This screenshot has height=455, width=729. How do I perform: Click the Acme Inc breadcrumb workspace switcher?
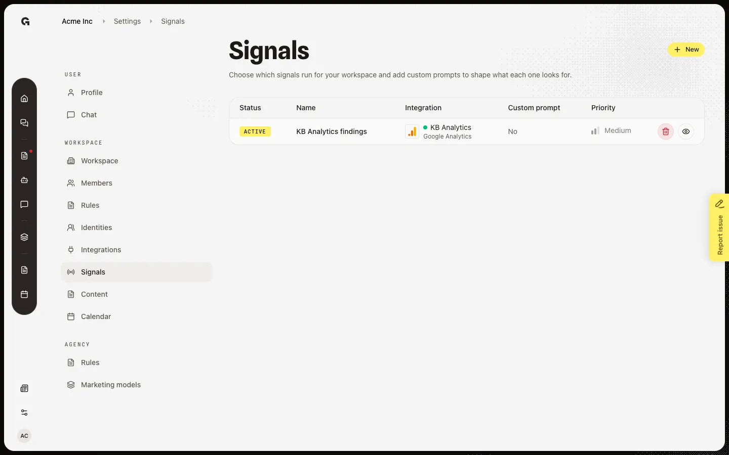click(x=77, y=21)
